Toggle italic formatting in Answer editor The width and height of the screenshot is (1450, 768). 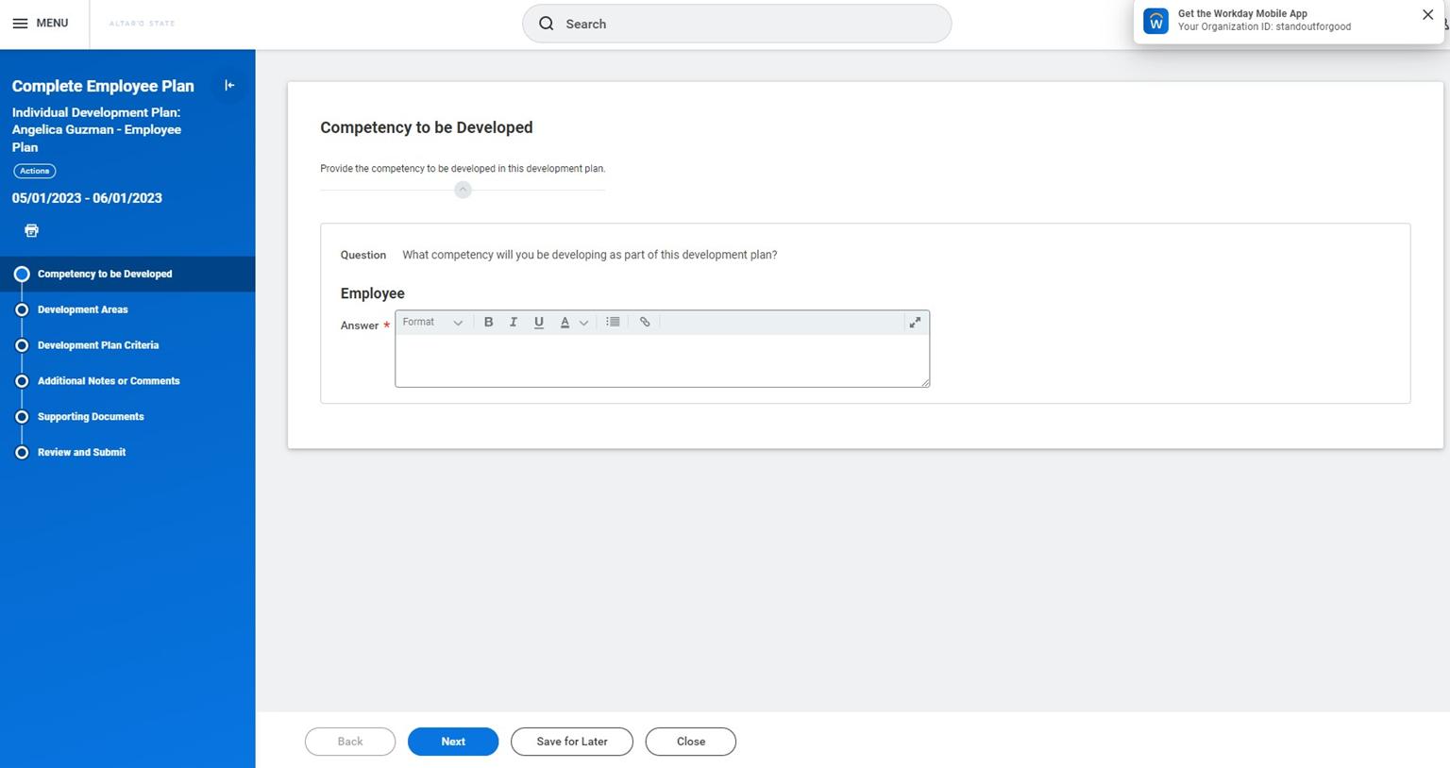click(x=514, y=323)
